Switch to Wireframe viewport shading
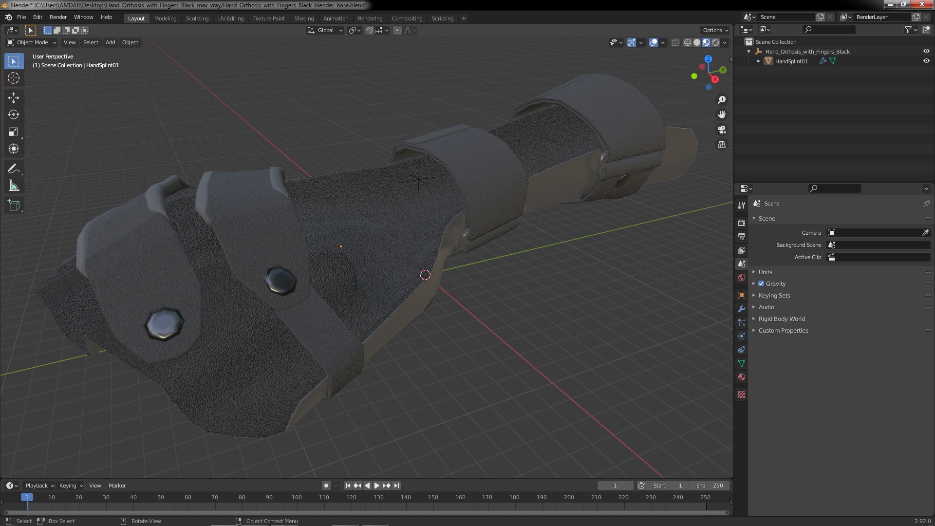Image resolution: width=935 pixels, height=526 pixels. (x=688, y=42)
